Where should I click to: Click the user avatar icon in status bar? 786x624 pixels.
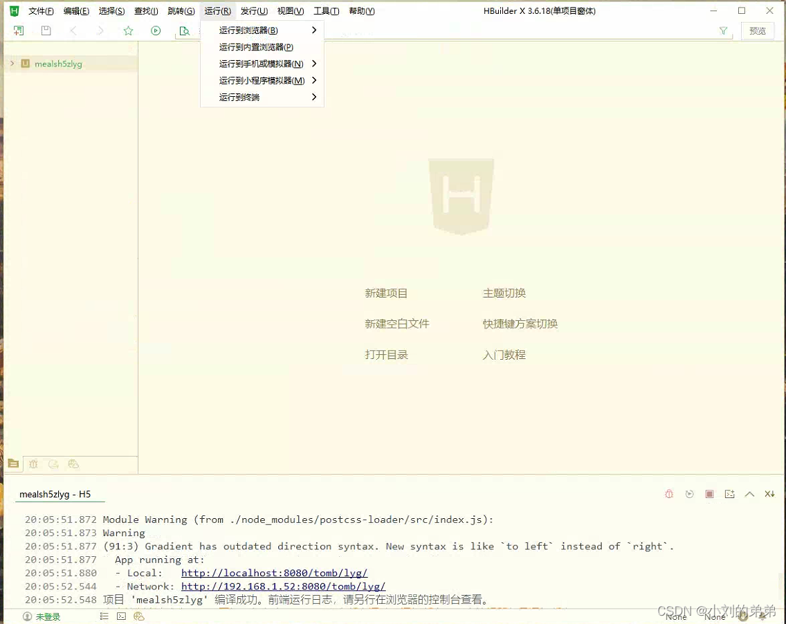tap(28, 616)
